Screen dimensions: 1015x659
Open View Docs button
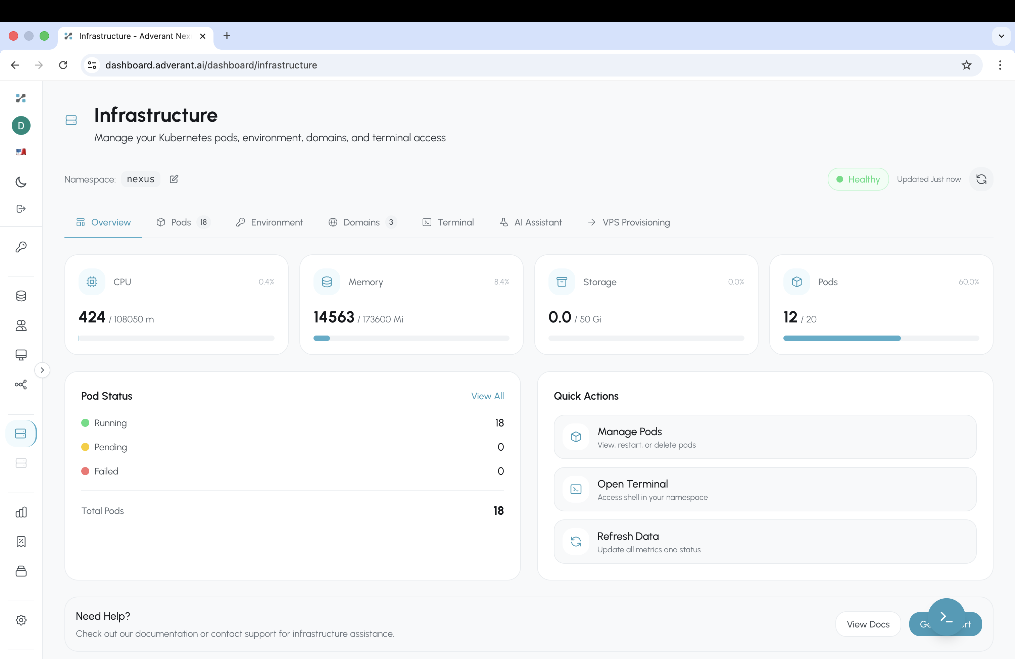click(868, 624)
